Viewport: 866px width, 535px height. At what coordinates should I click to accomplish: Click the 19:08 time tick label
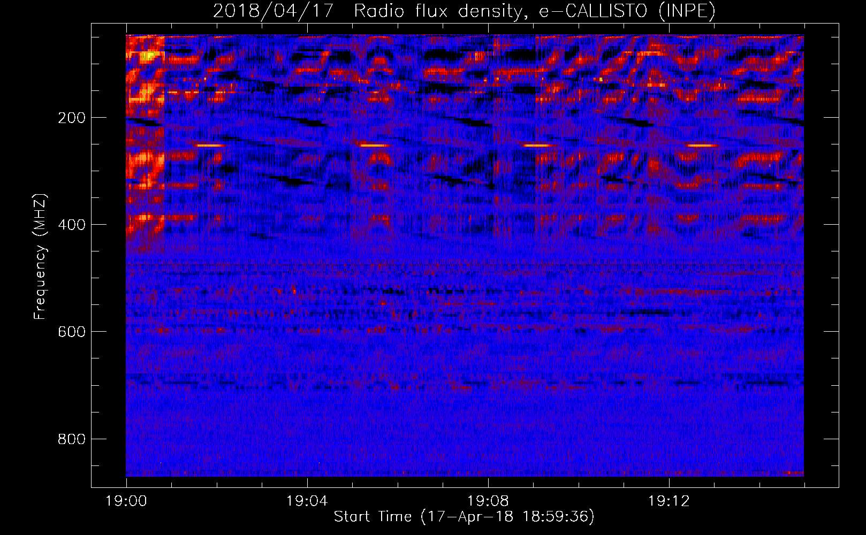tap(488, 501)
